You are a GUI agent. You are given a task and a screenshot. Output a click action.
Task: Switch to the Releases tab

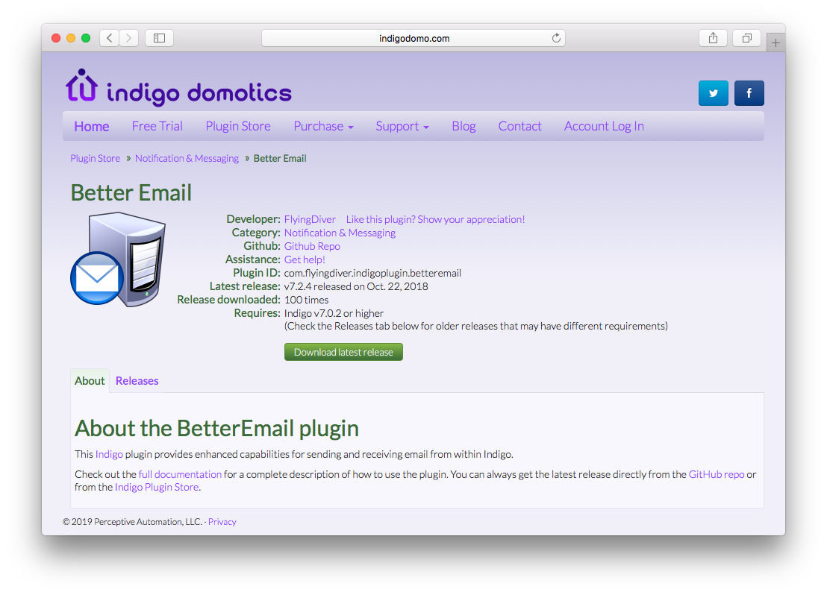pyautogui.click(x=137, y=381)
